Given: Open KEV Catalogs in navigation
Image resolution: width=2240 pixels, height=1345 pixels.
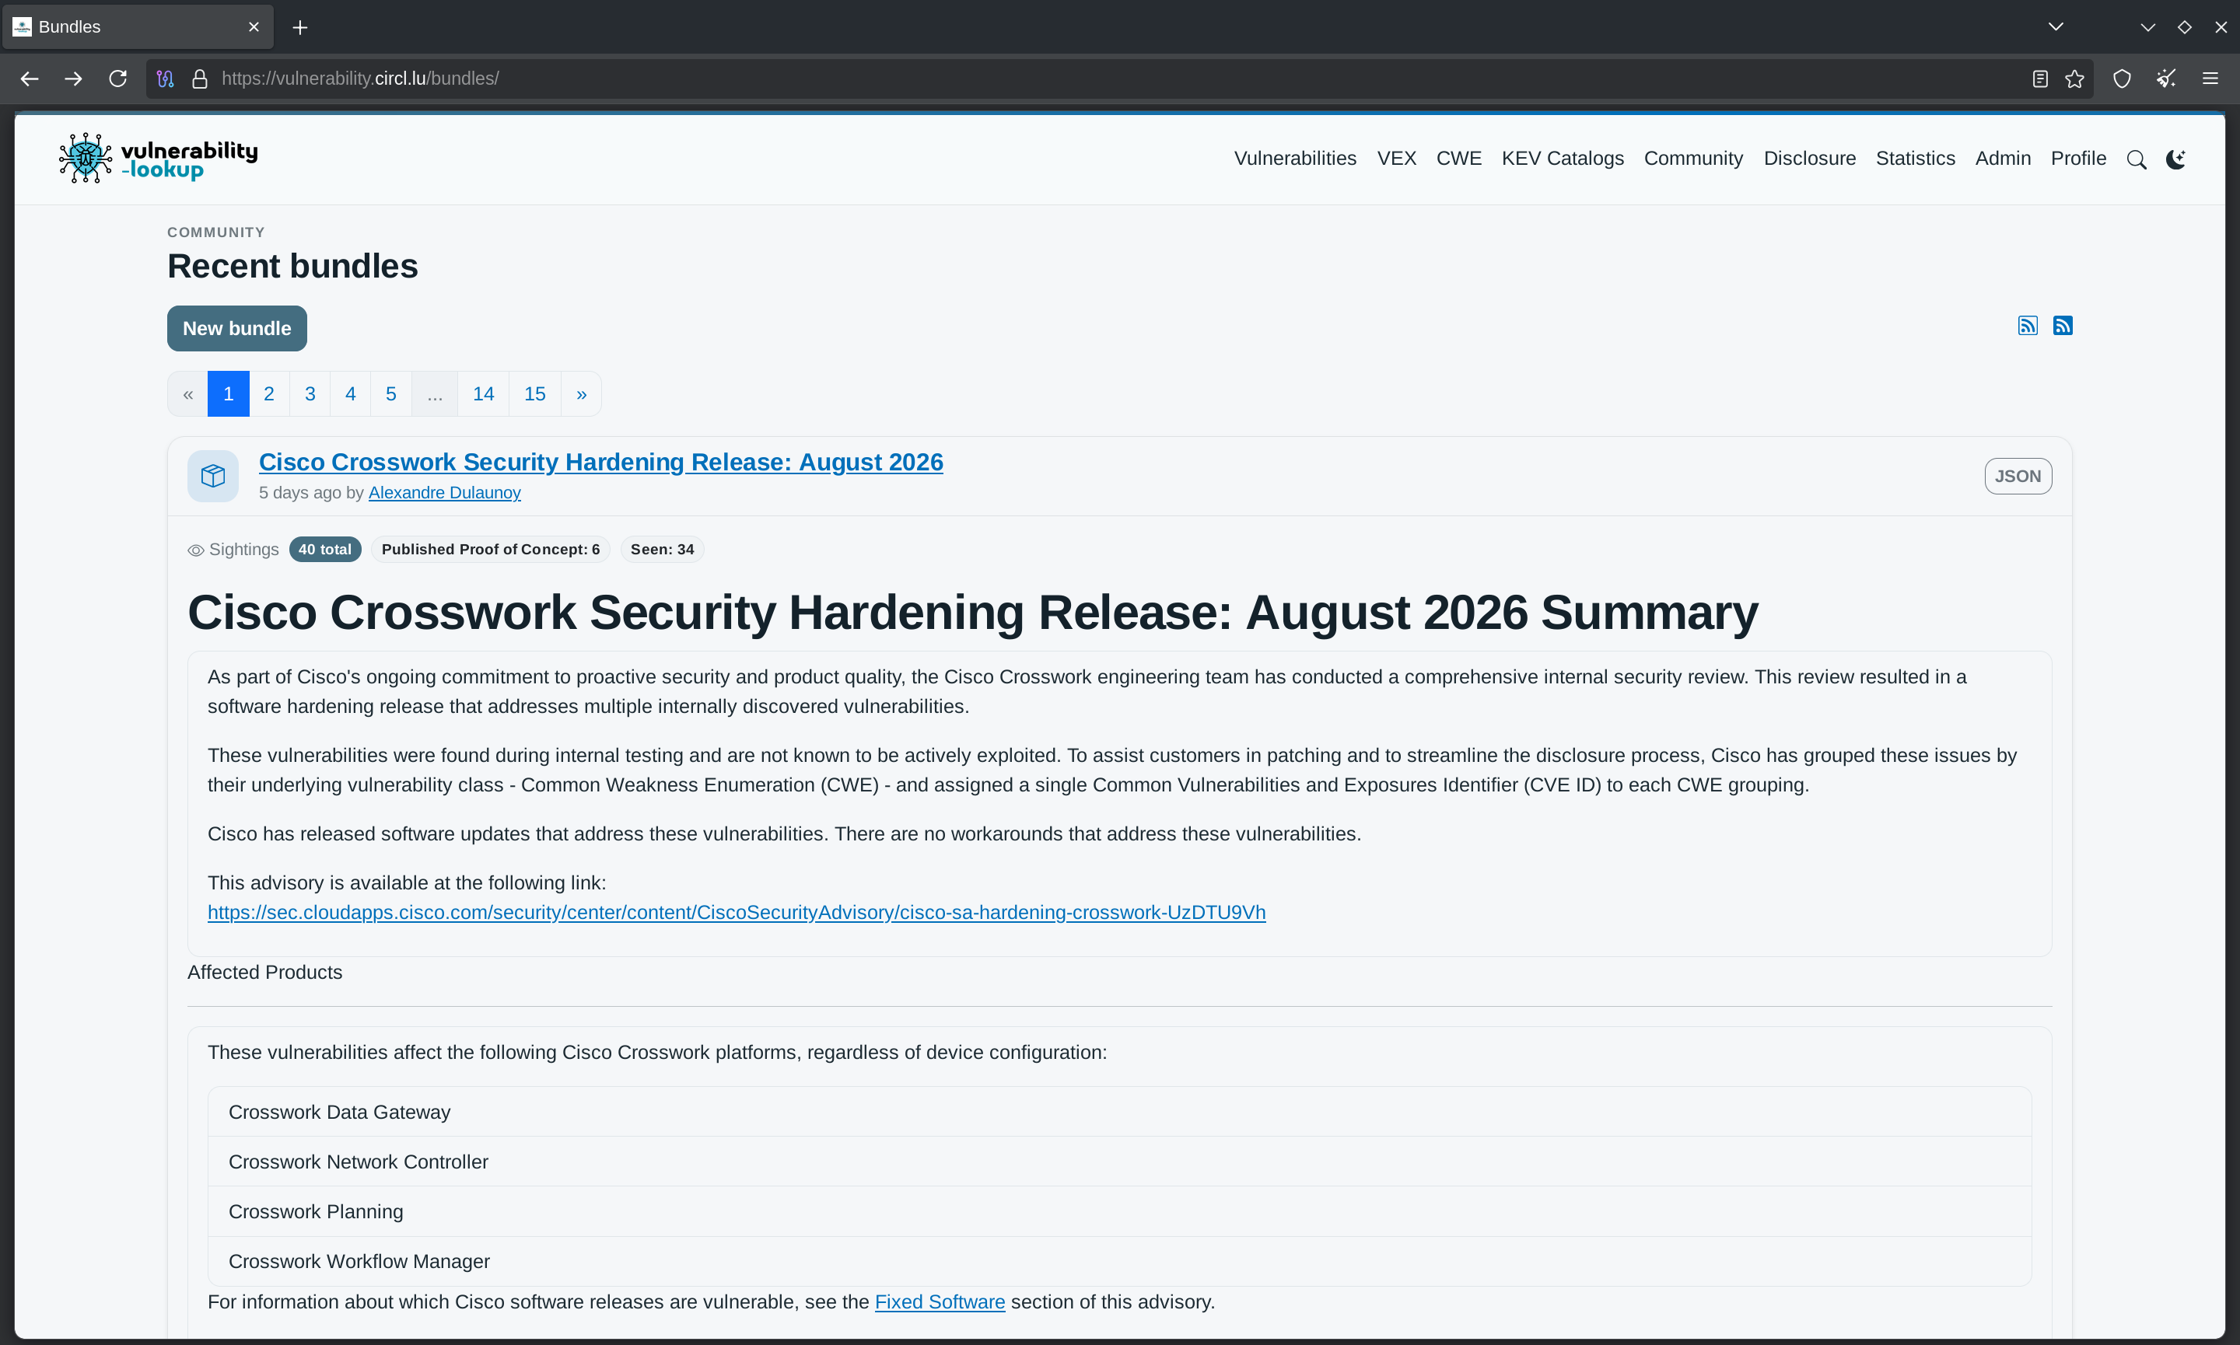Looking at the screenshot, I should [1562, 159].
